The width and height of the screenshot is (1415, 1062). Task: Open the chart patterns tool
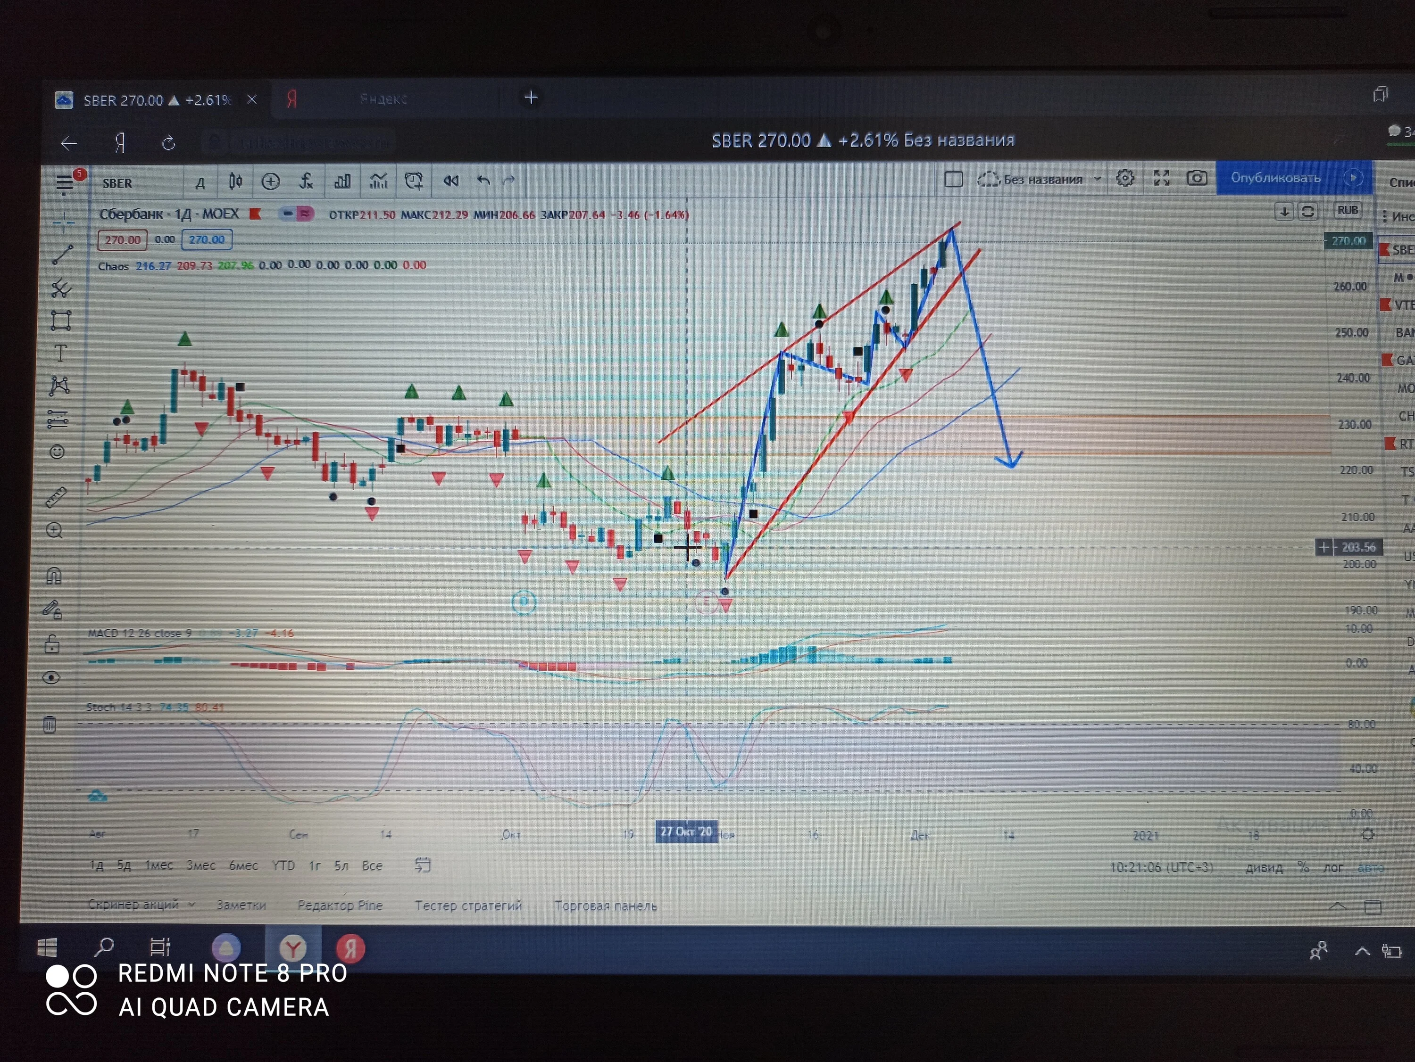click(x=59, y=386)
